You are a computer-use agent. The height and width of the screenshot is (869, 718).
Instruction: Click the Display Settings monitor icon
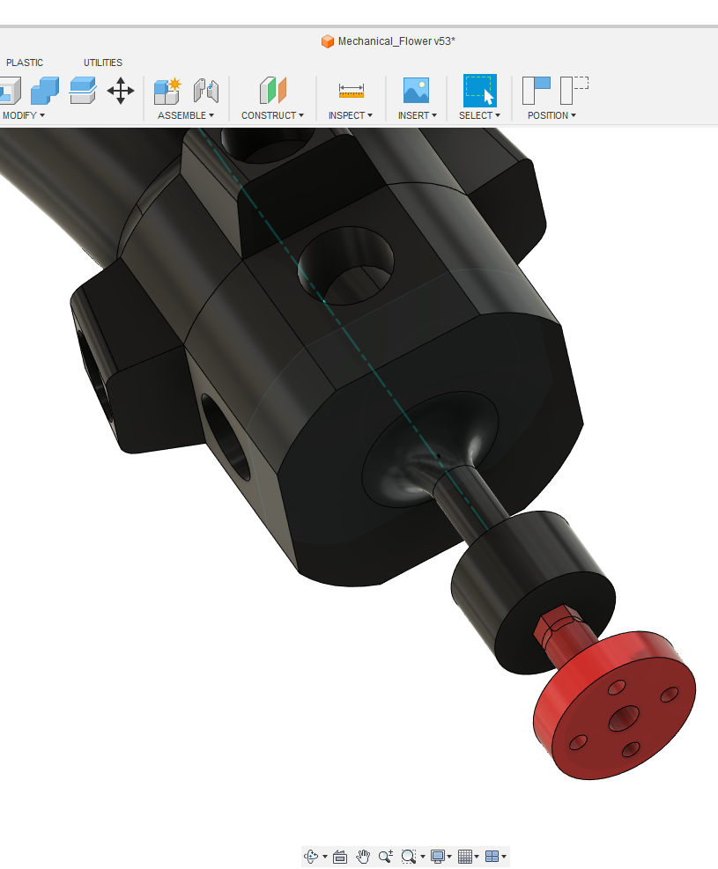click(x=438, y=857)
